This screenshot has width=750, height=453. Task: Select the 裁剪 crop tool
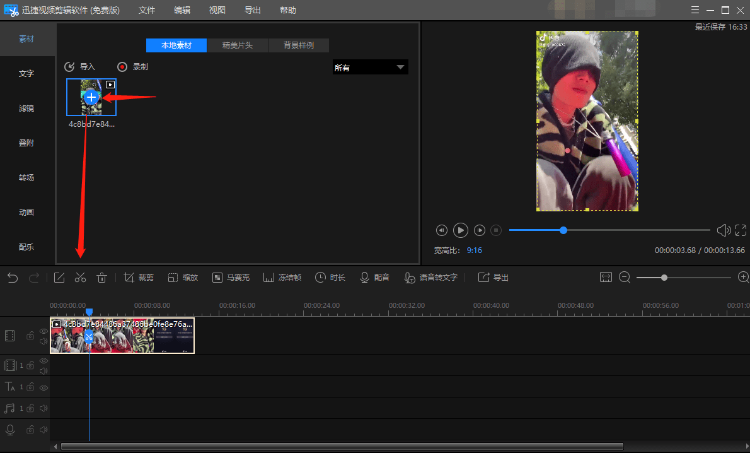(x=139, y=277)
